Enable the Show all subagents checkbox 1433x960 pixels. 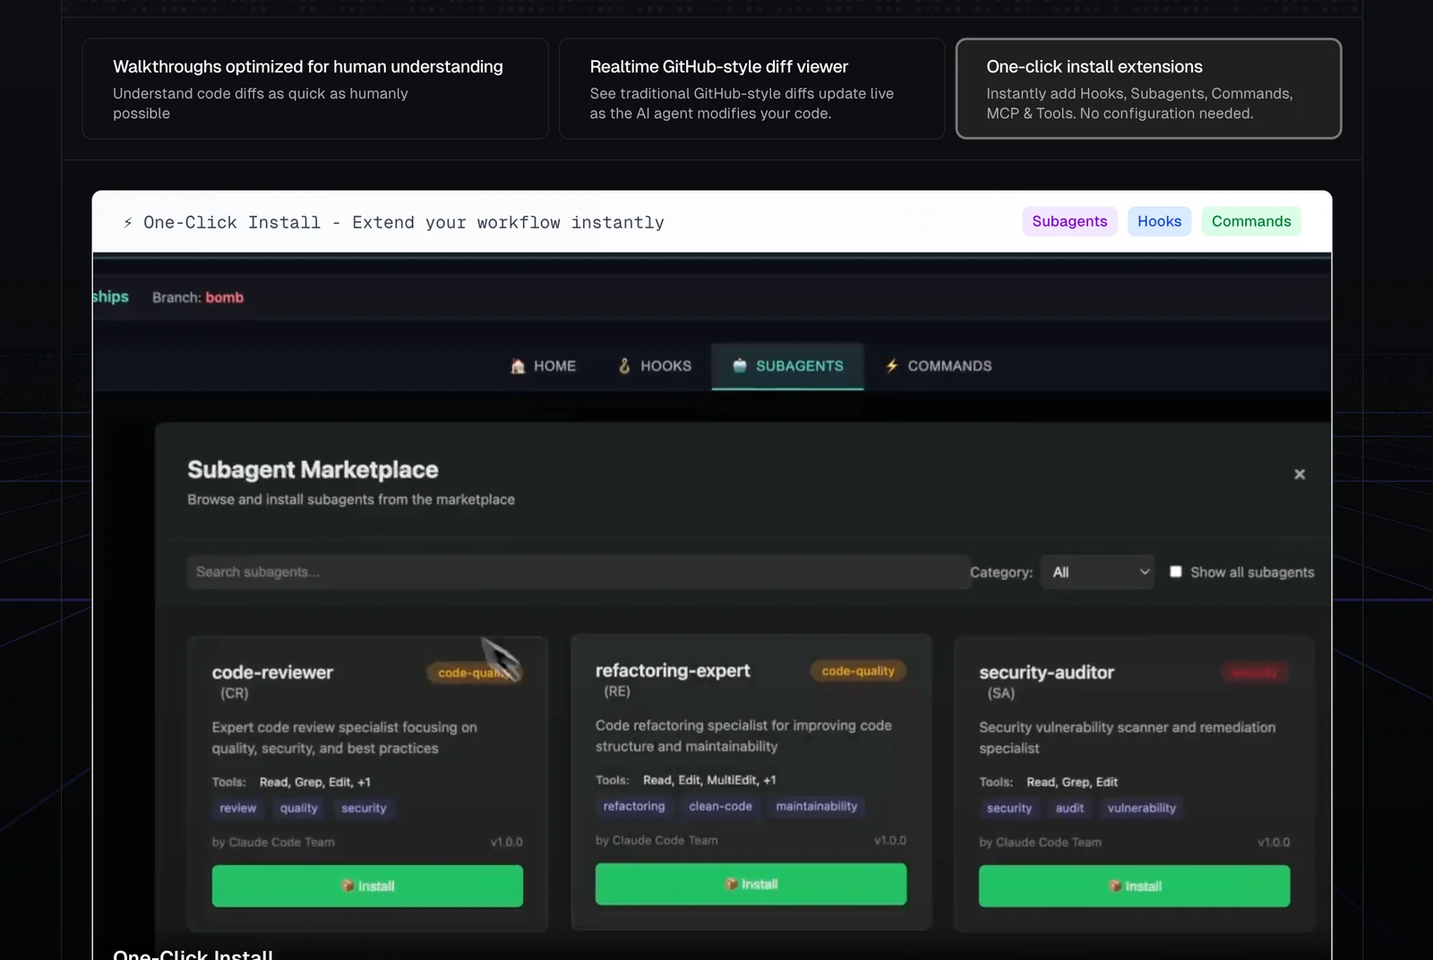(x=1176, y=571)
